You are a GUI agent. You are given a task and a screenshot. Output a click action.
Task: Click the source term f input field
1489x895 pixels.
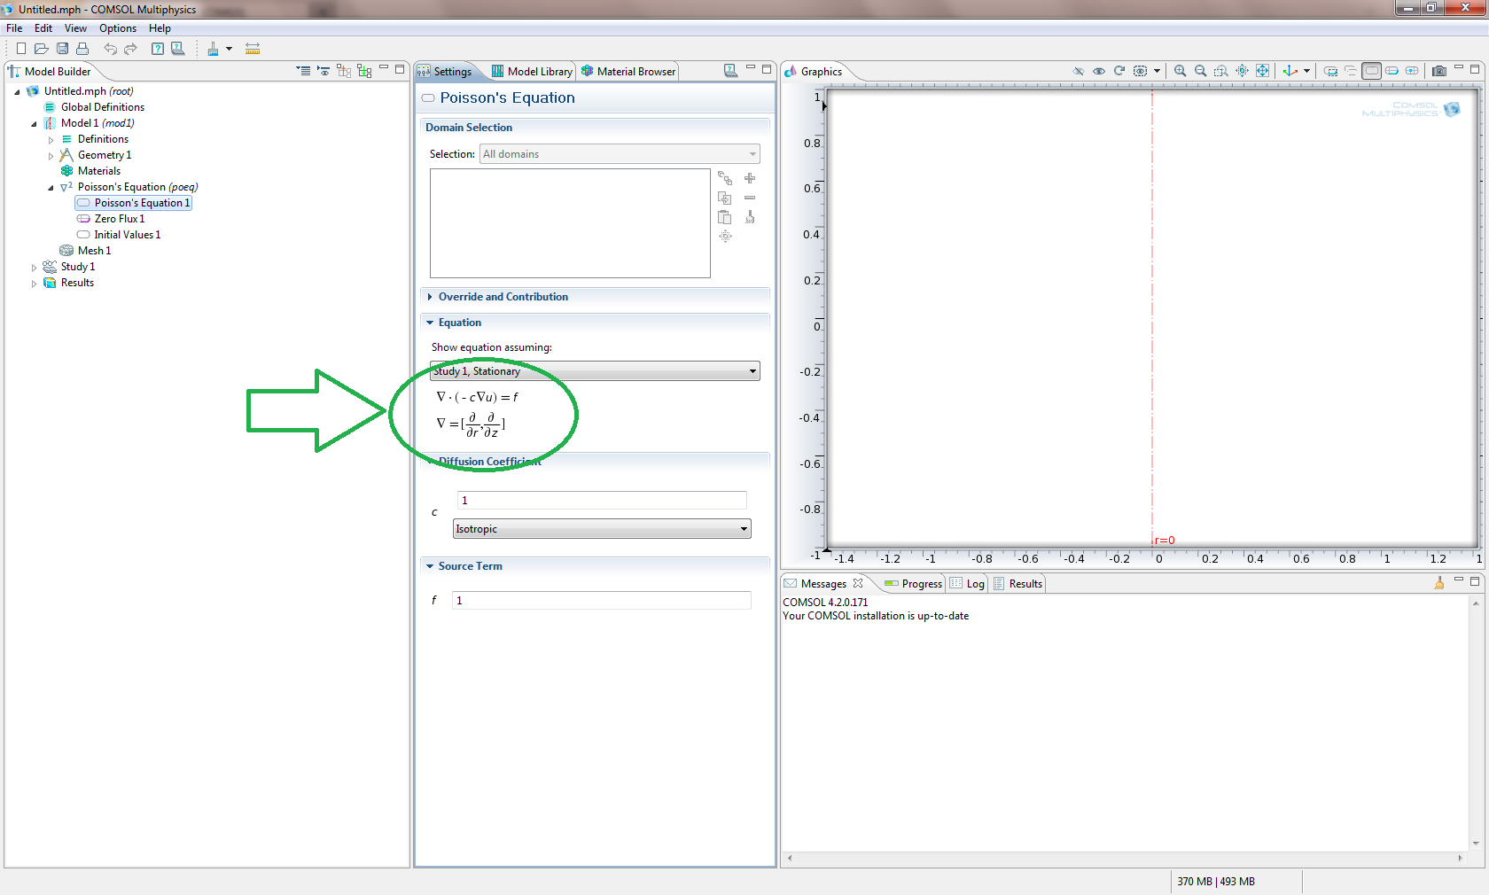601,601
